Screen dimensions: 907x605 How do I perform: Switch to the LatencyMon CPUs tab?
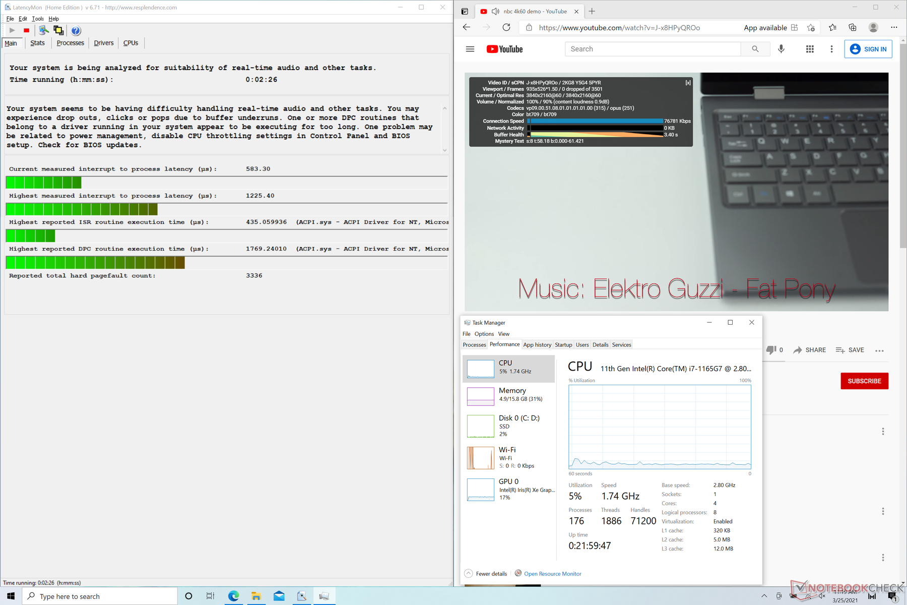coord(131,43)
